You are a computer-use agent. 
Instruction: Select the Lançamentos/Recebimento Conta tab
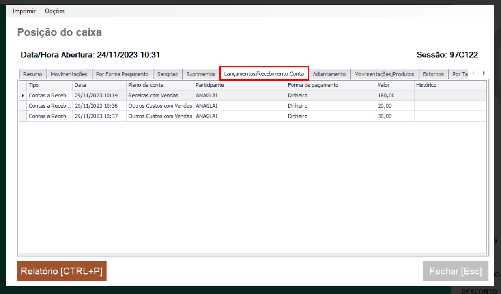(x=264, y=74)
